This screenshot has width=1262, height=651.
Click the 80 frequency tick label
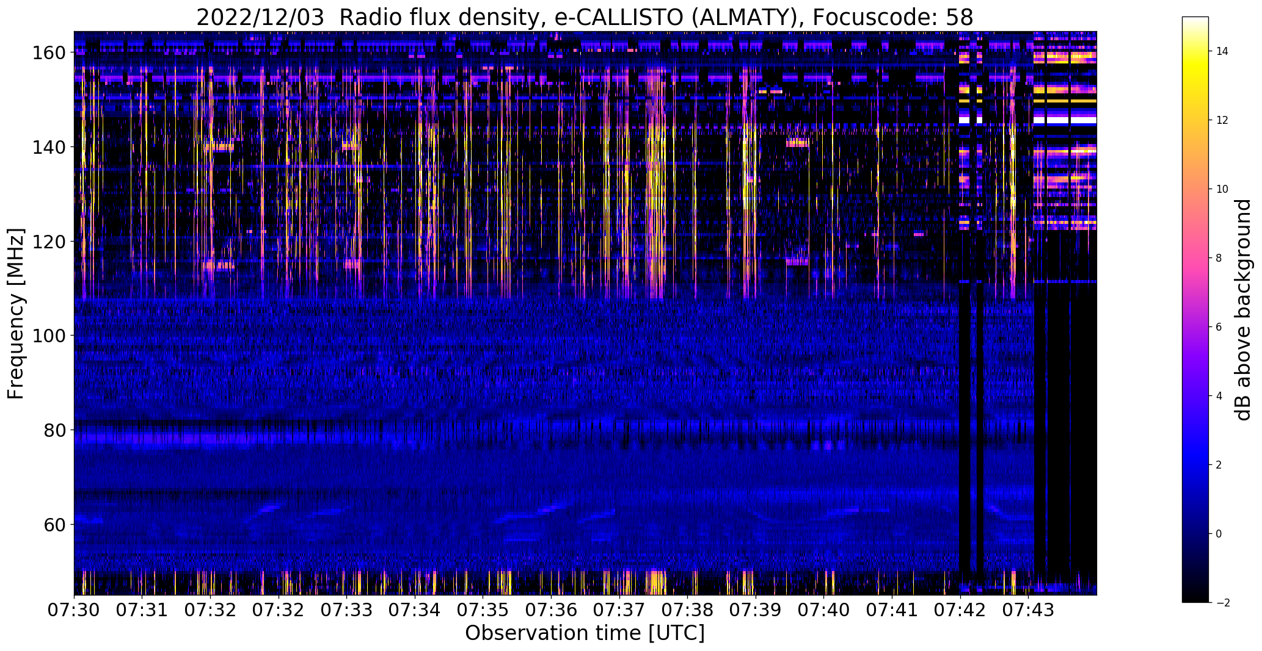[54, 430]
